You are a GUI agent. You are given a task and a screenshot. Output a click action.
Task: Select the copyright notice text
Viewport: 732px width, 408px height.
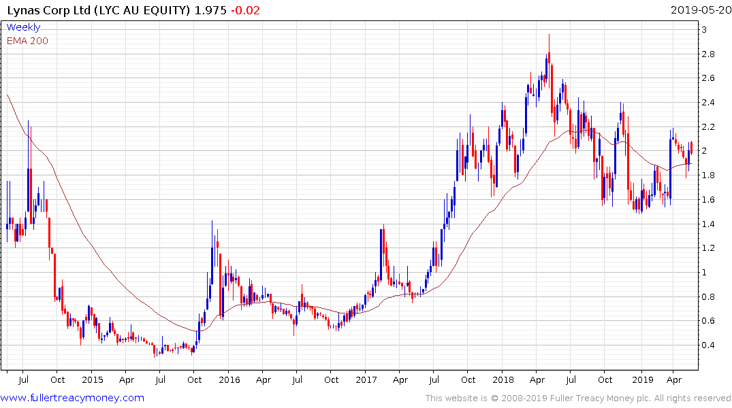[578, 398]
